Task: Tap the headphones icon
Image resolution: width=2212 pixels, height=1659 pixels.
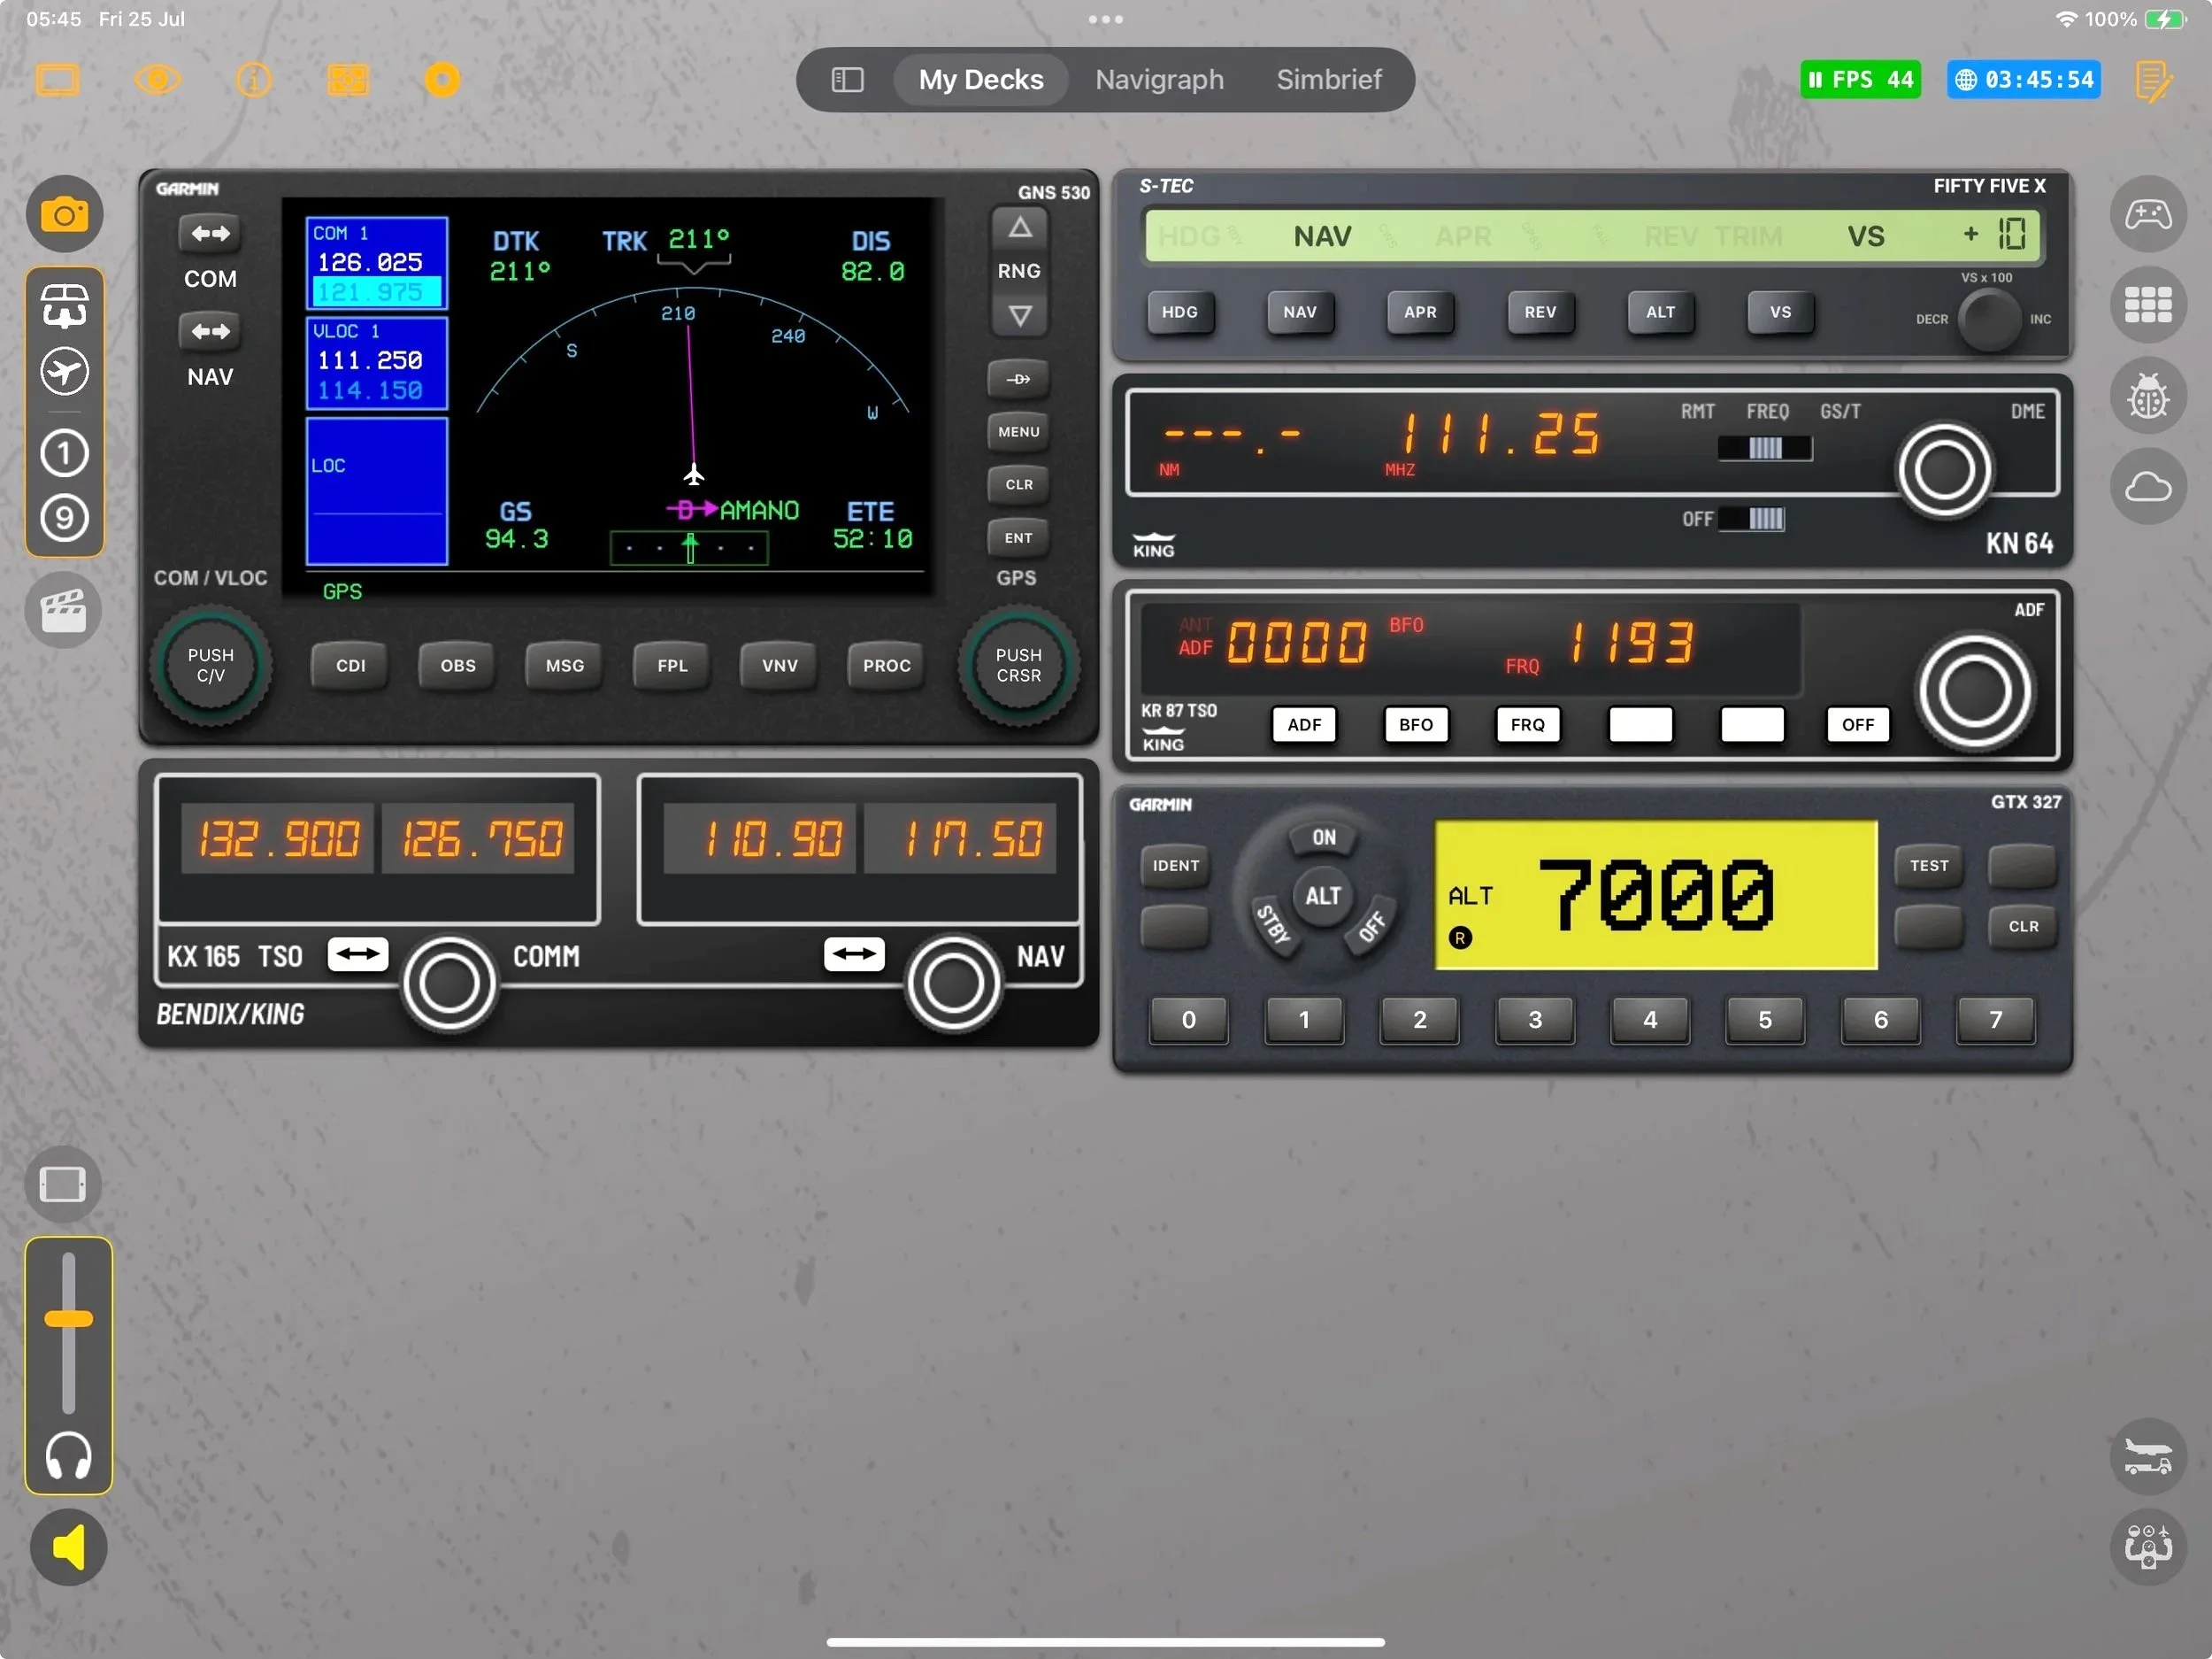Action: coord(68,1455)
